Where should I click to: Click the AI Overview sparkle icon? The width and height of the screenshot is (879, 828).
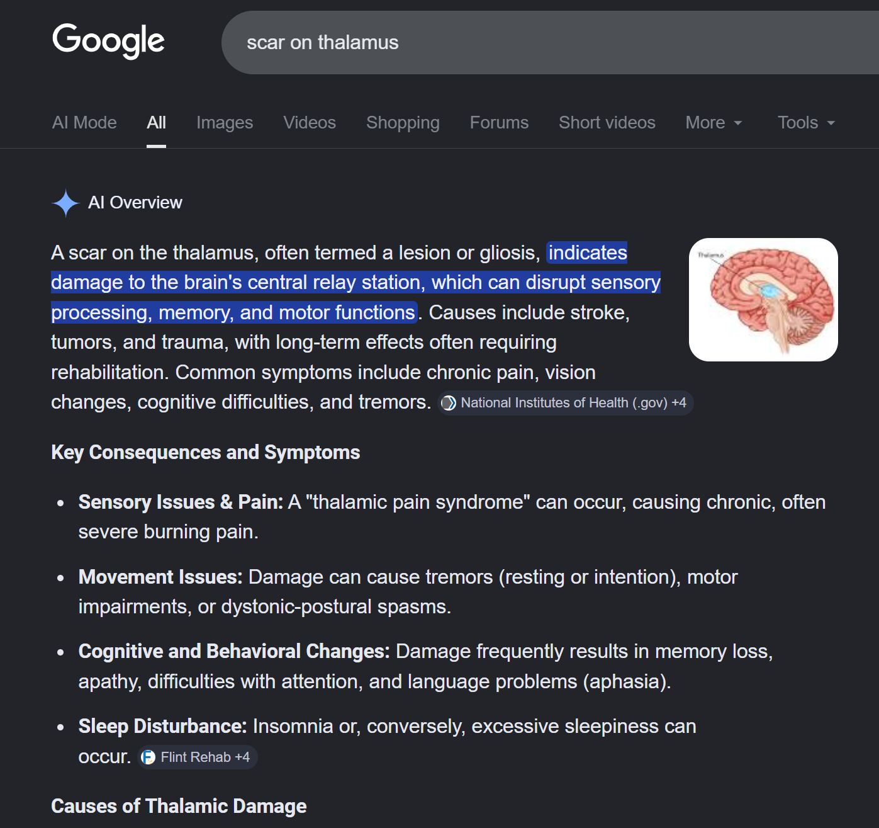point(65,203)
